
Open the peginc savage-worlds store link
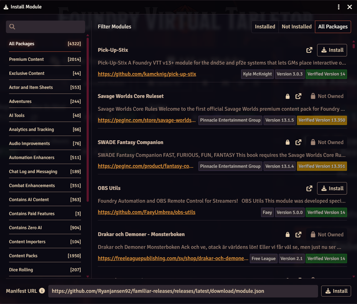(147, 120)
